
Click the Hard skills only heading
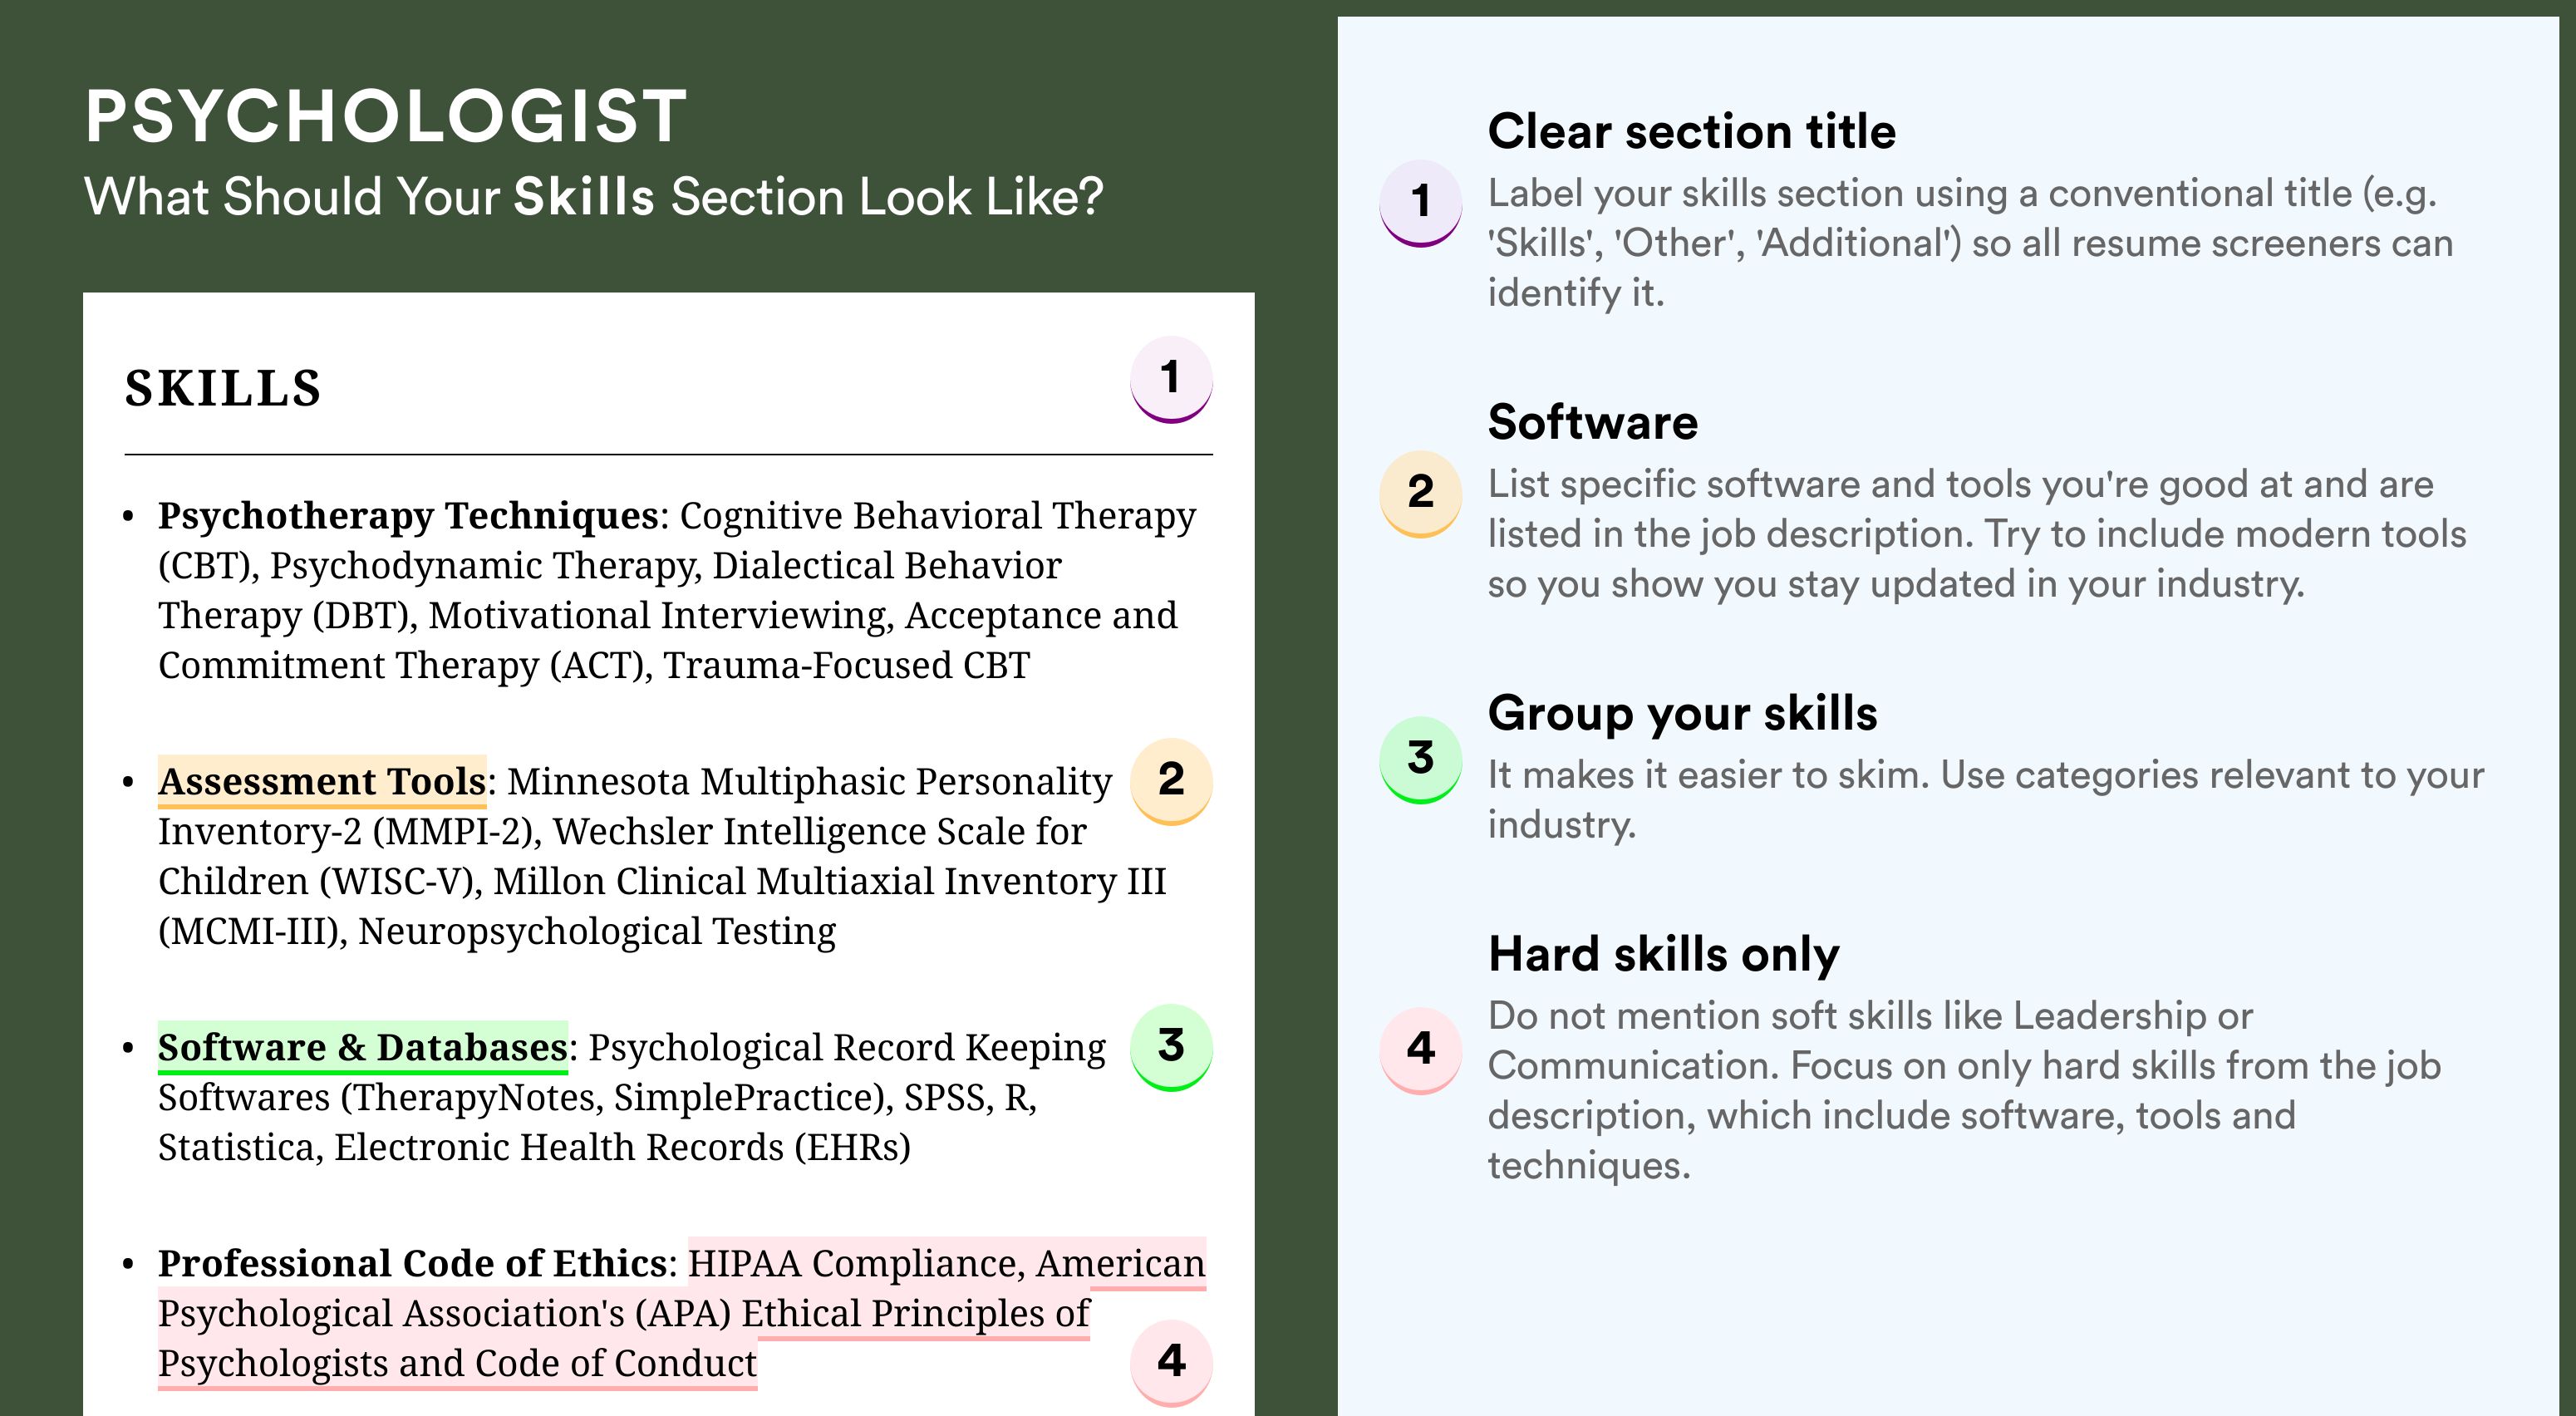[x=1663, y=954]
